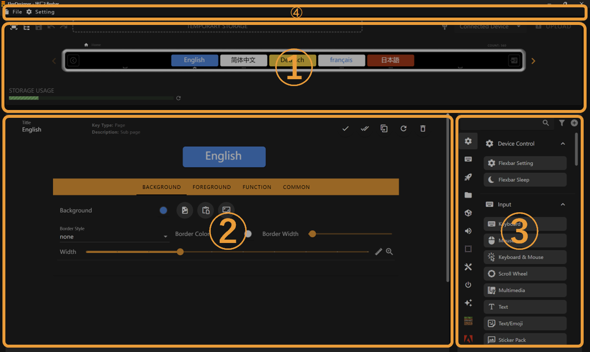Click the double checkmark apply-all icon
The width and height of the screenshot is (590, 352).
pos(364,129)
